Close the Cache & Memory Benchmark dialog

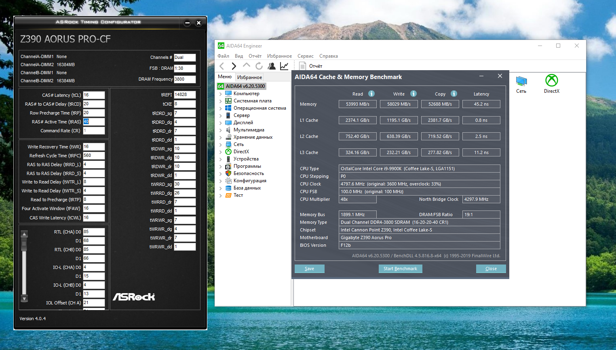tap(500, 76)
